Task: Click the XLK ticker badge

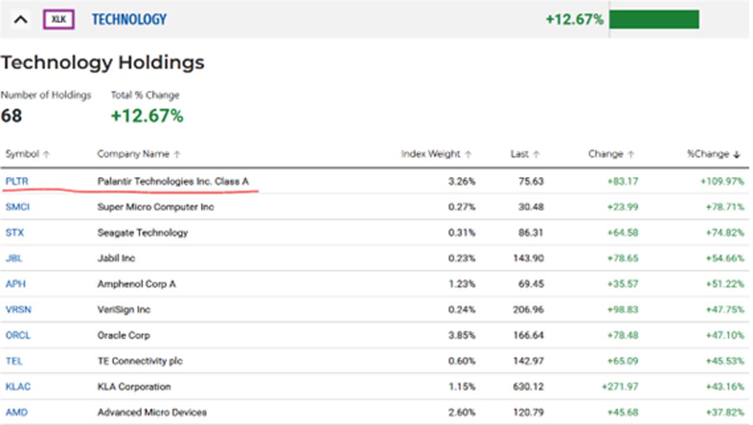Action: point(59,19)
